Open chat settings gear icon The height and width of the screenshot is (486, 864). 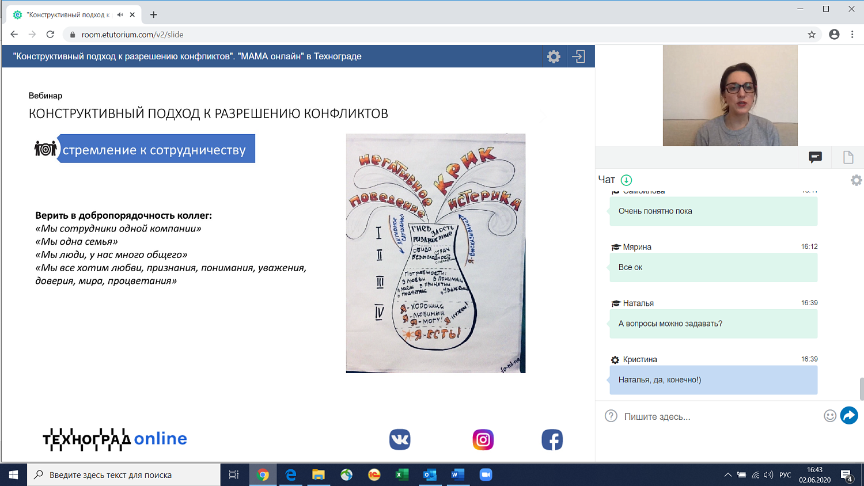tap(856, 180)
